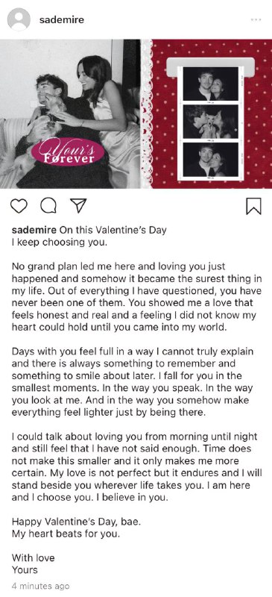Share the post via paper plane icon
272x597 pixels.
(79, 206)
